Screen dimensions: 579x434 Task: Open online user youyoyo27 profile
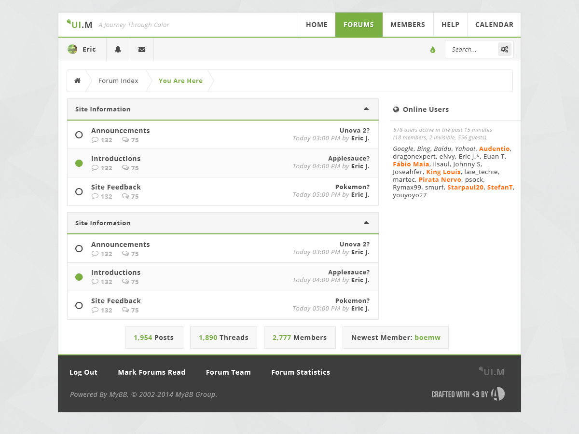tap(410, 195)
